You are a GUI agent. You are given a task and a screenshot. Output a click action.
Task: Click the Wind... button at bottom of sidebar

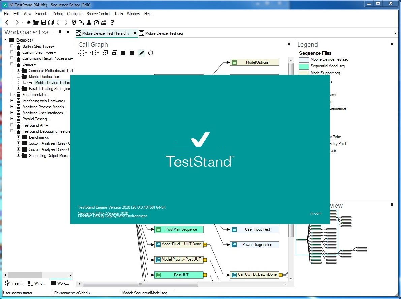(37, 283)
